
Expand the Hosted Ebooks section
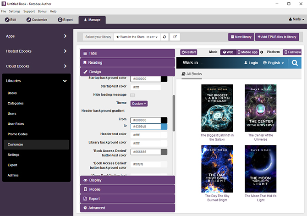(x=36, y=51)
